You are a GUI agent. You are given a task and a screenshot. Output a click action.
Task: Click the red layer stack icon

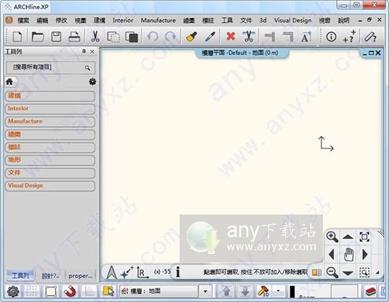coord(371,292)
